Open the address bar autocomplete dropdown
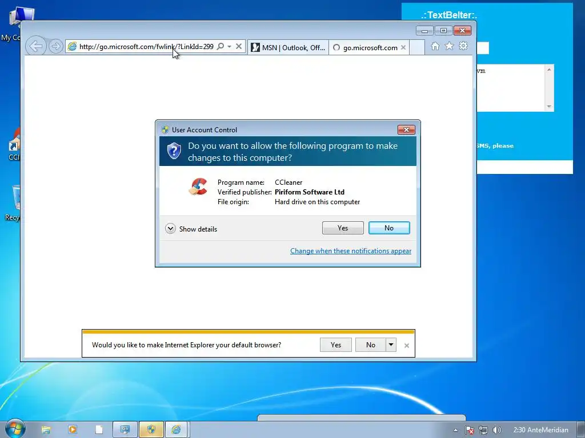Screen dimensions: 585x438 pos(230,47)
